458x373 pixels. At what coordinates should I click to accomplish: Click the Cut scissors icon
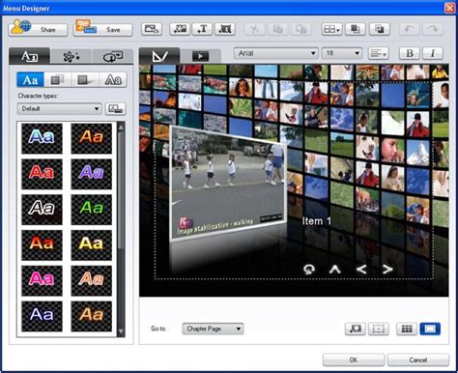[x=255, y=29]
